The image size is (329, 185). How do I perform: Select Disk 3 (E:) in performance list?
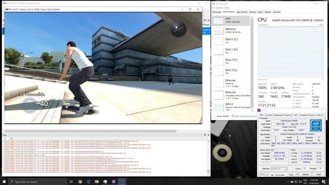tap(231, 72)
